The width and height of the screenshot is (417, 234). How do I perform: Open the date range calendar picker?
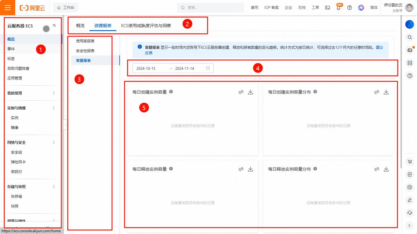(x=208, y=68)
